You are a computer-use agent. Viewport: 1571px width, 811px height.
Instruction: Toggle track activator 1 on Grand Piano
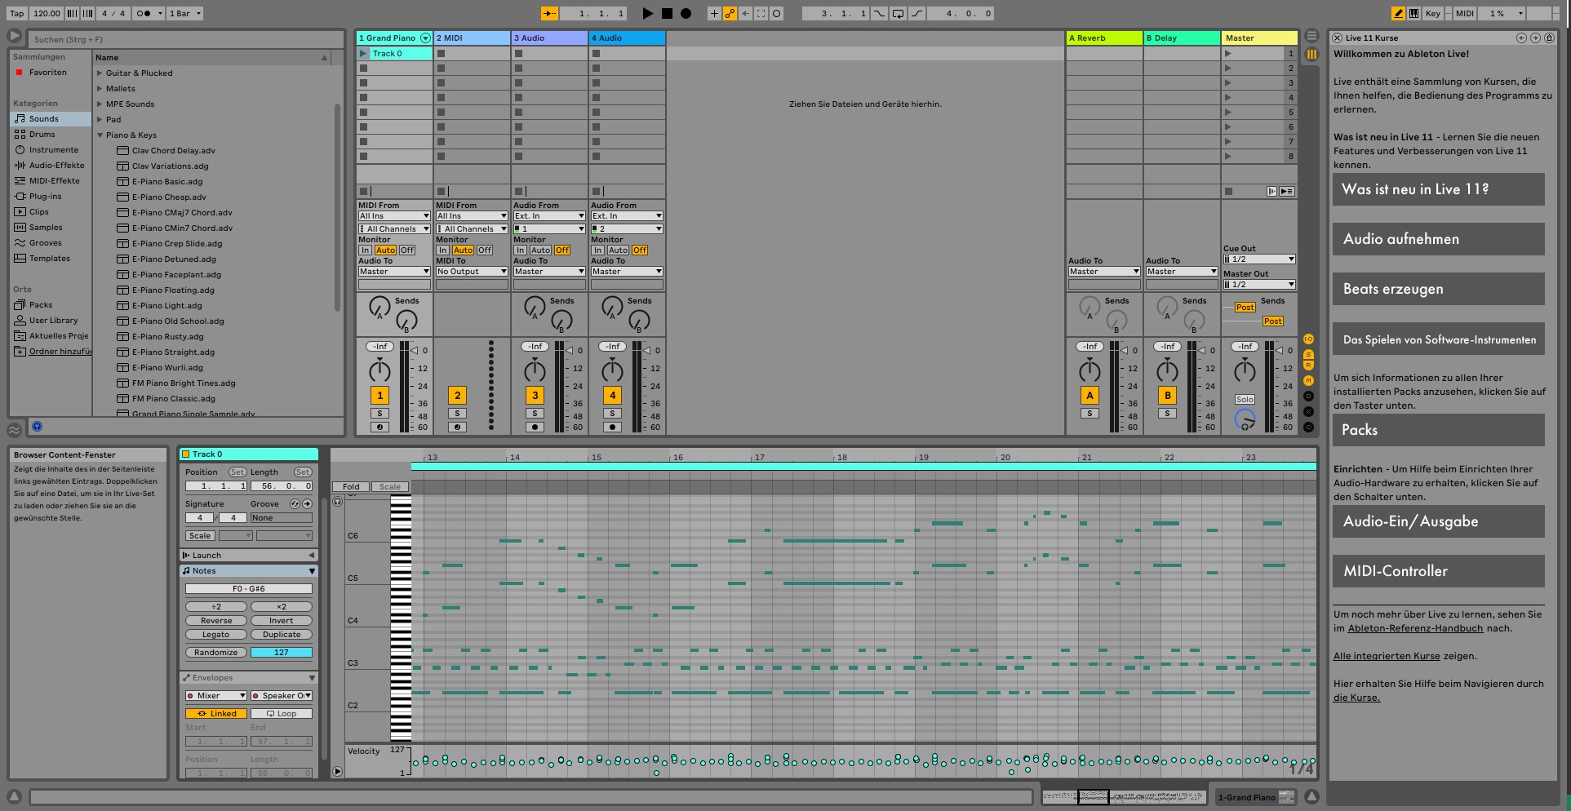pos(379,396)
